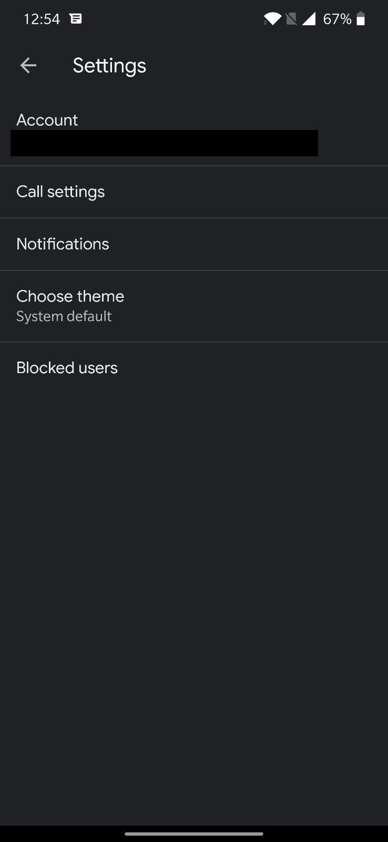The width and height of the screenshot is (388, 842).
Task: Tap the battery icon in status bar
Action: tap(361, 19)
